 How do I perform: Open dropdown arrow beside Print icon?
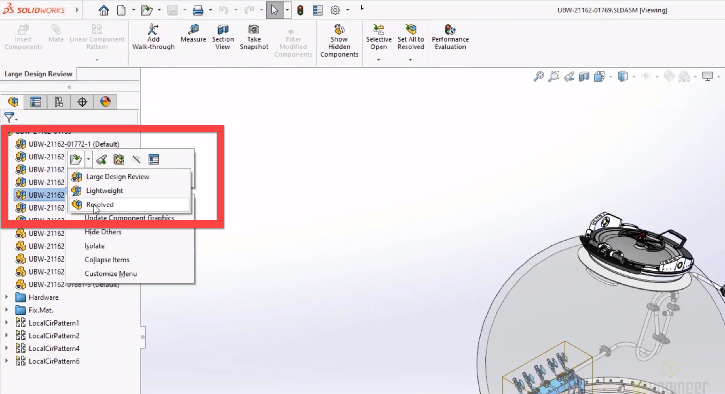[x=210, y=10]
